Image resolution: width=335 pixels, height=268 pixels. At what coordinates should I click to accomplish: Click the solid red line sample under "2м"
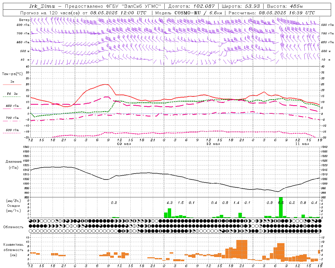point(12,85)
